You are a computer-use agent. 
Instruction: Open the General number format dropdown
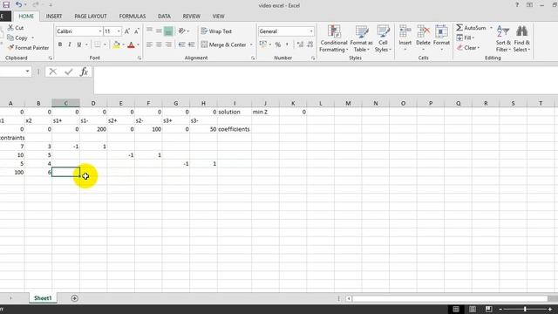[x=311, y=31]
